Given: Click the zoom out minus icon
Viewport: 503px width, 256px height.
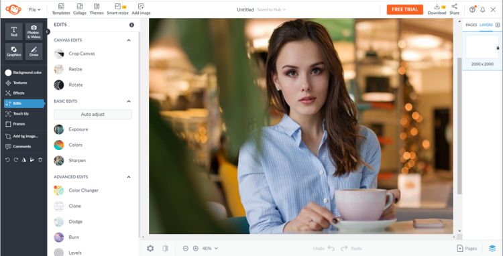Looking at the screenshot, I should point(185,249).
